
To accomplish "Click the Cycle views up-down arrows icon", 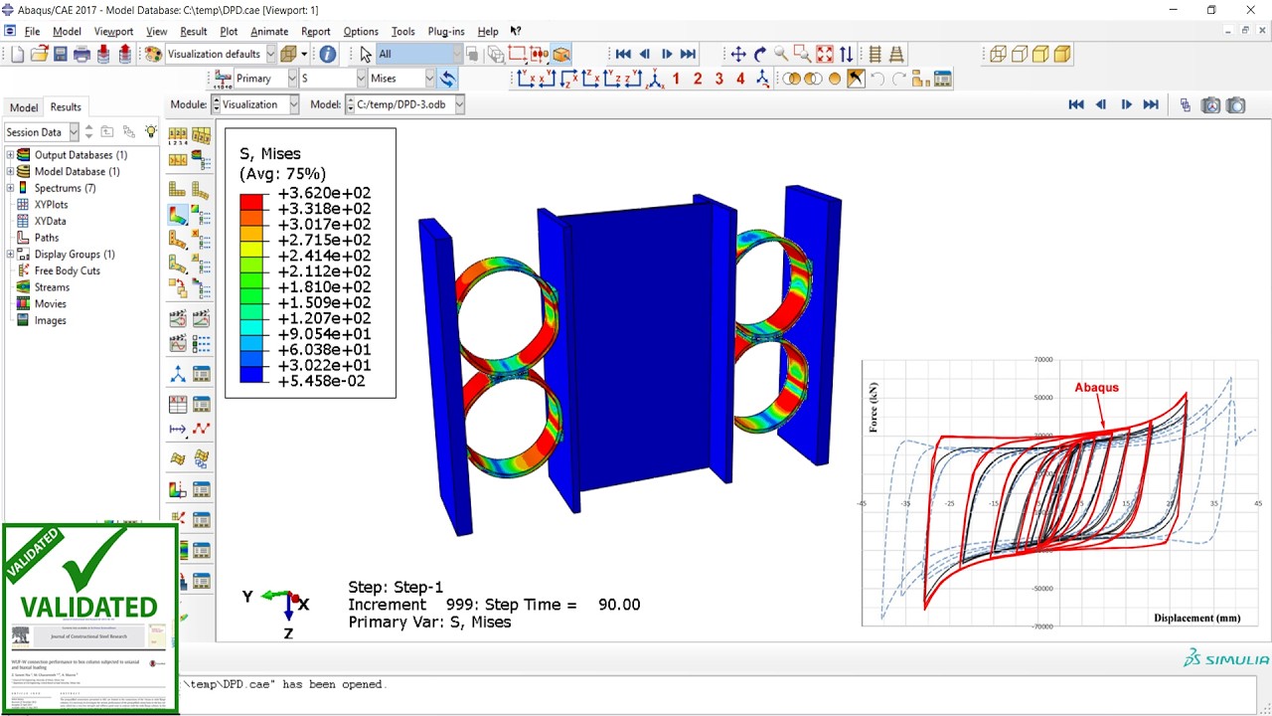I will pos(846,54).
